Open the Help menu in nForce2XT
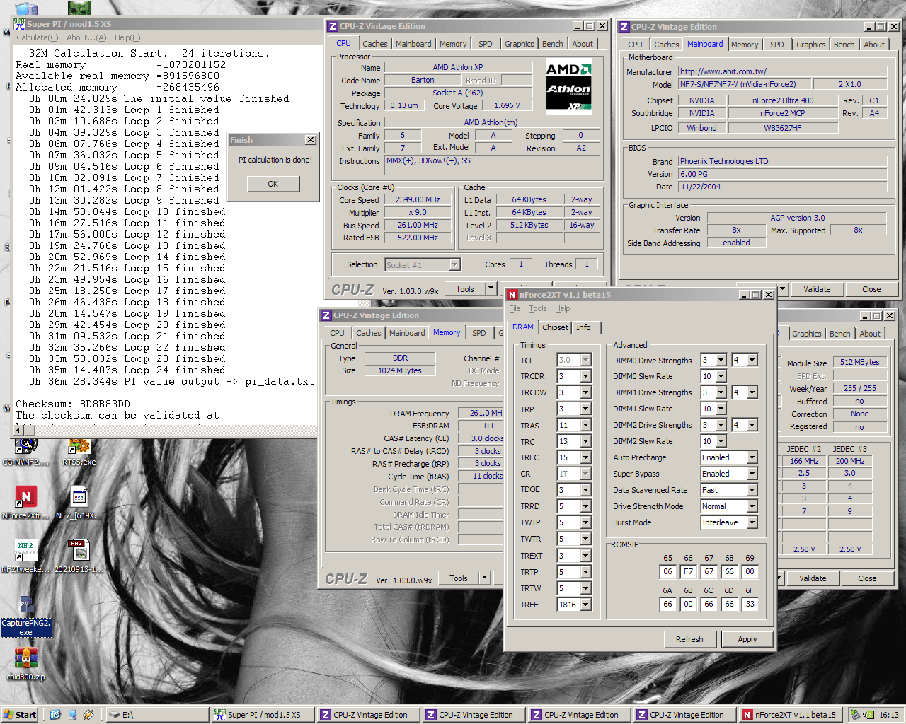The image size is (906, 724). [x=563, y=308]
